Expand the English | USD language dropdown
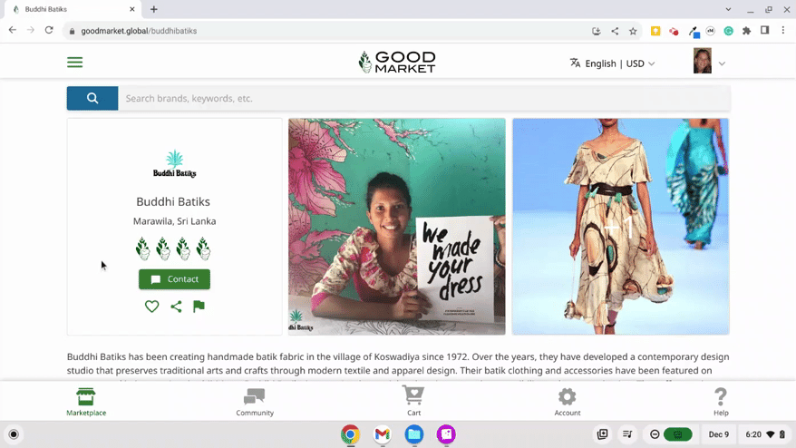Viewport: 796px width, 448px height. pos(612,63)
